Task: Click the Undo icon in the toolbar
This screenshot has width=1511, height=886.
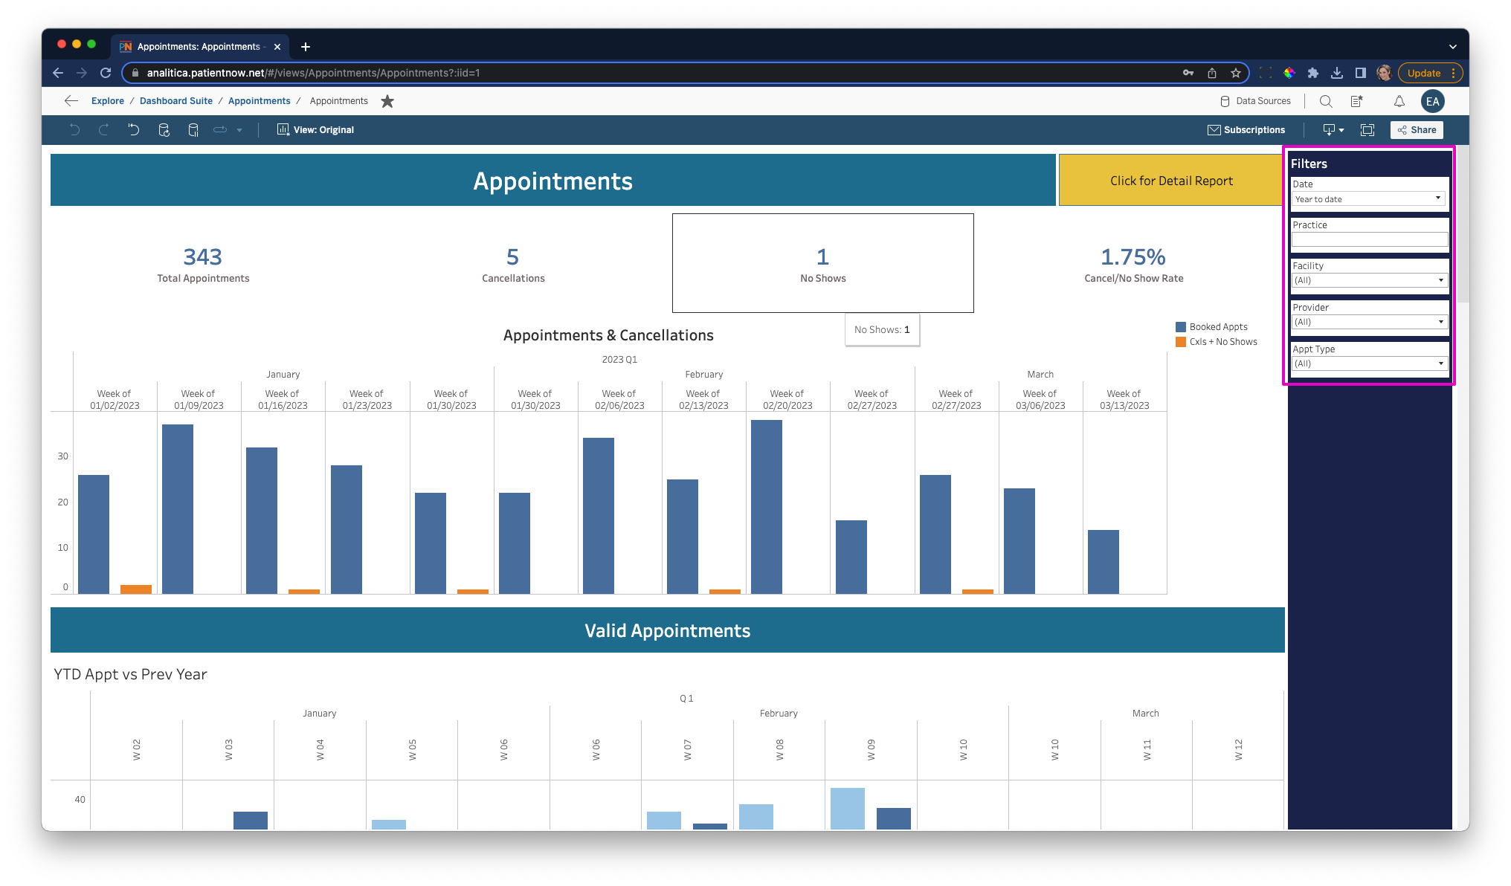Action: coord(74,129)
